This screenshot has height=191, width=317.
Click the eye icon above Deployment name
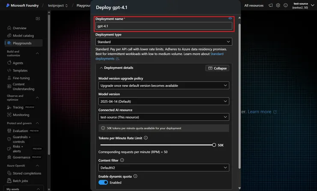230,18
